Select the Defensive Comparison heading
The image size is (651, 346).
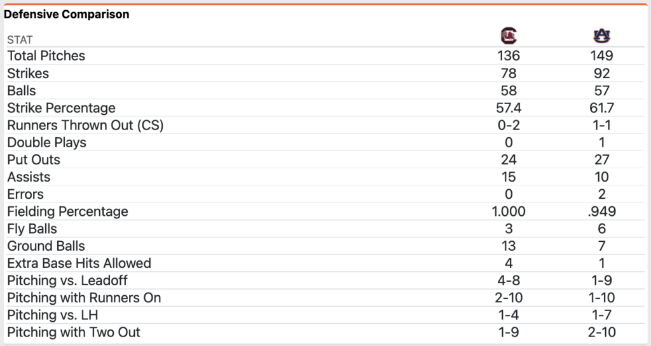(67, 14)
